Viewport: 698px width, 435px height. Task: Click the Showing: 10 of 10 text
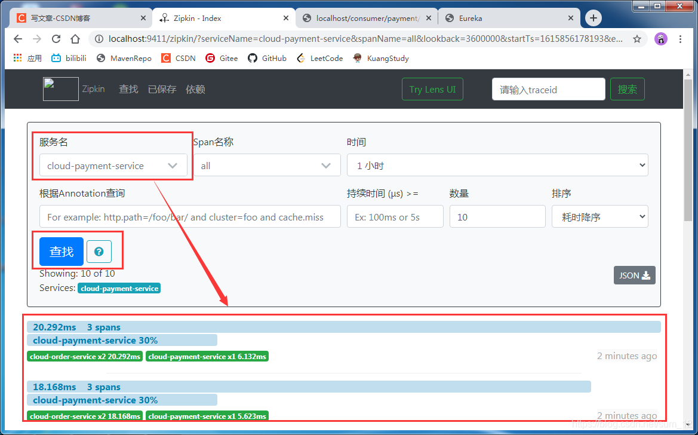click(x=77, y=274)
